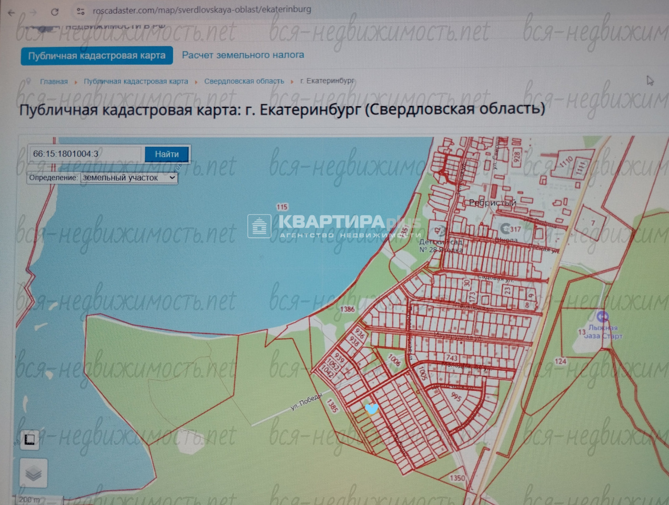This screenshot has height=505, width=669.
Task: Open site info icon in address bar
Action: pyautogui.click(x=81, y=11)
